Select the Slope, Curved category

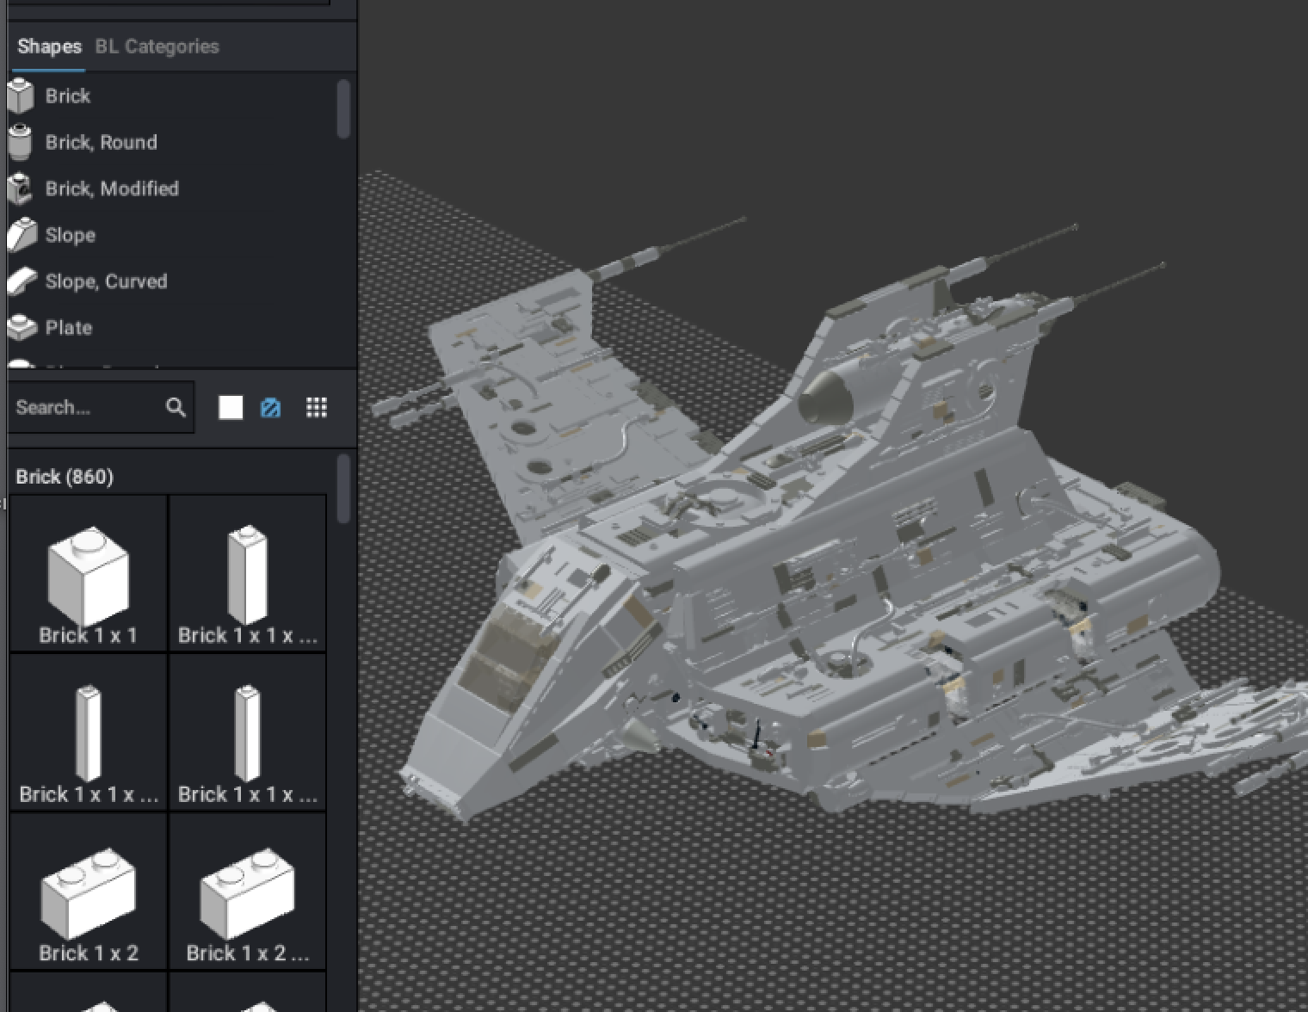[x=106, y=281]
